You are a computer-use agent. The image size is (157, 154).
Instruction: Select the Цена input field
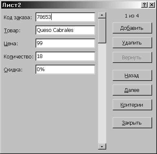65,43
